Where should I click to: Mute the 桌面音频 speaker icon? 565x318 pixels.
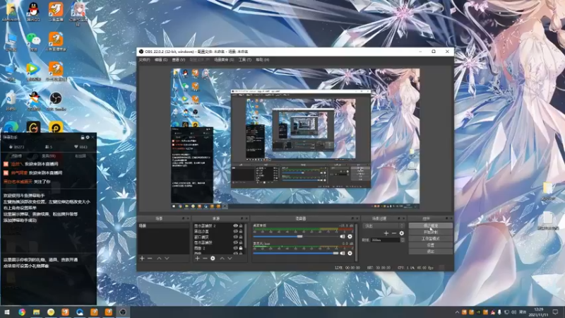pos(343,237)
